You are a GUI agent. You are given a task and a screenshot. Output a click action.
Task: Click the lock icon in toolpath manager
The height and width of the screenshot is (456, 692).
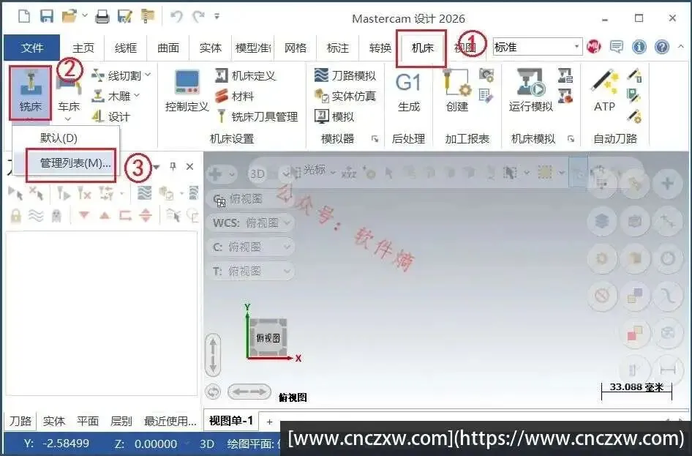coord(16,216)
